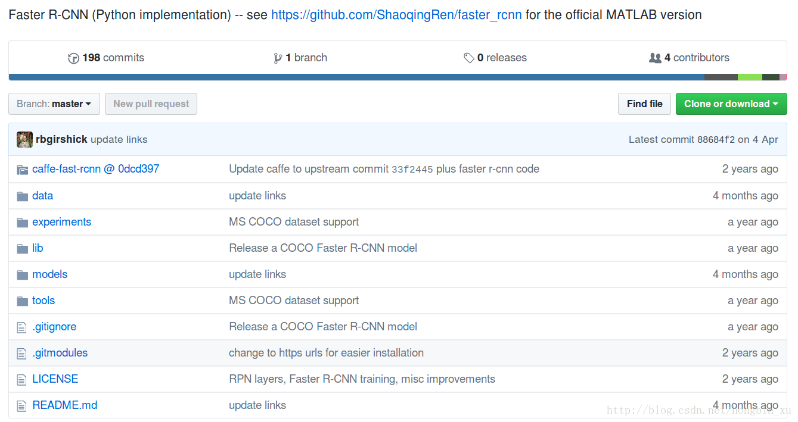
Task: Open the ShaoqingRen/faster_rcnn GitHub link
Action: tap(396, 15)
